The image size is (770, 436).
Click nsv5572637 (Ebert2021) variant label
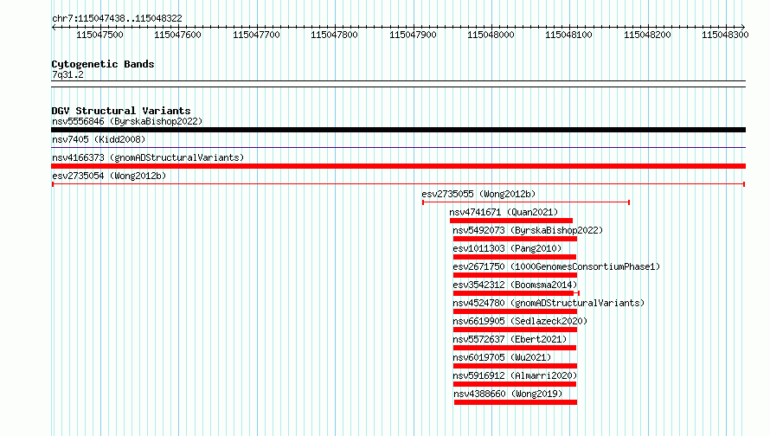point(510,339)
